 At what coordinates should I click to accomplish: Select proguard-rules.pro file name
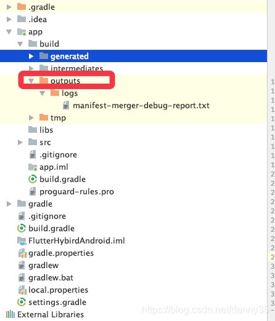tap(76, 192)
